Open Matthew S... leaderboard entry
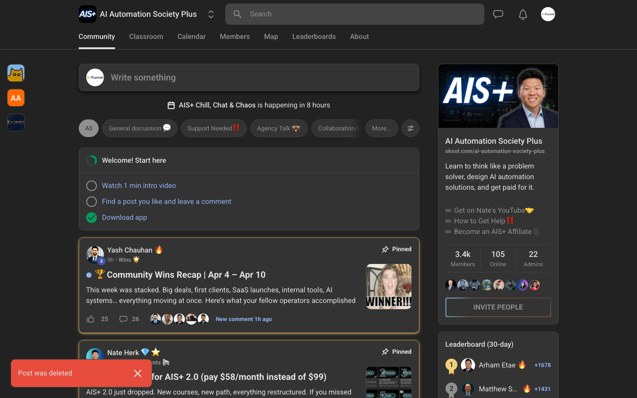 point(498,389)
